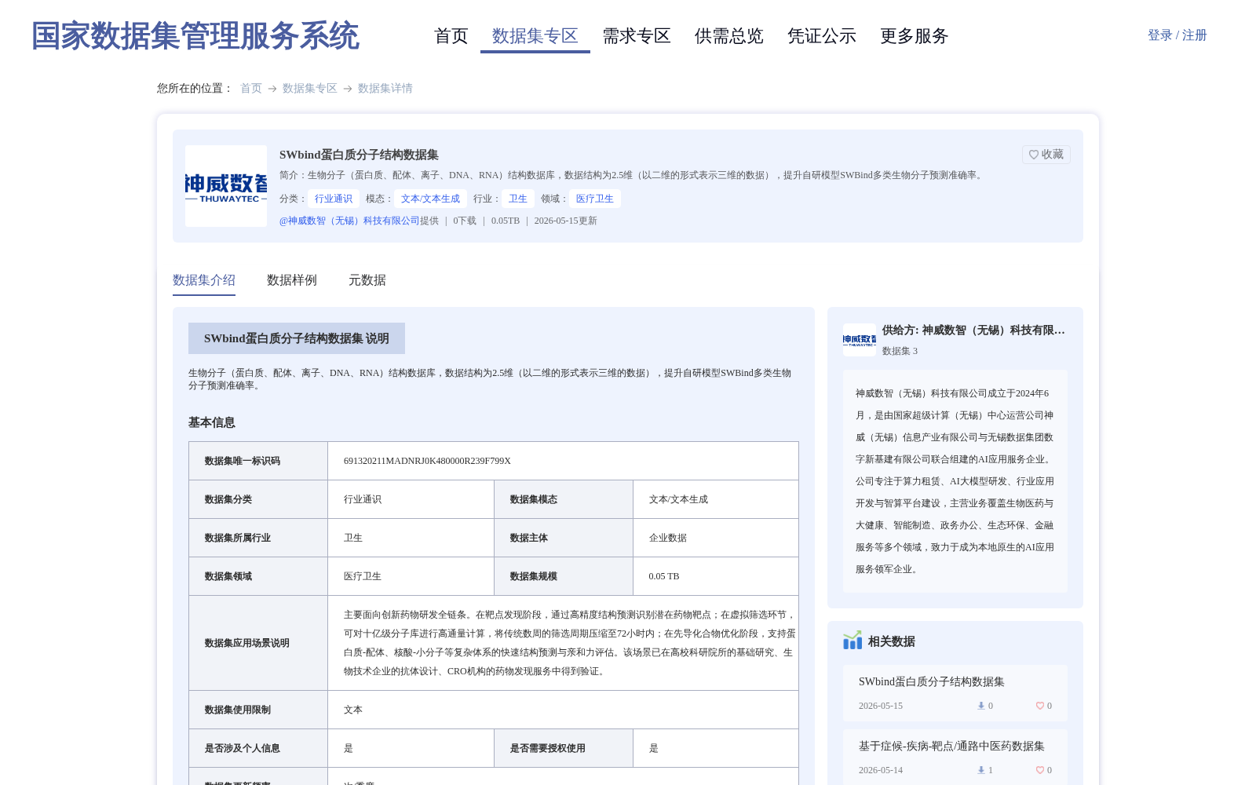Click the 文本/文本生成 modality tag

coord(430,199)
